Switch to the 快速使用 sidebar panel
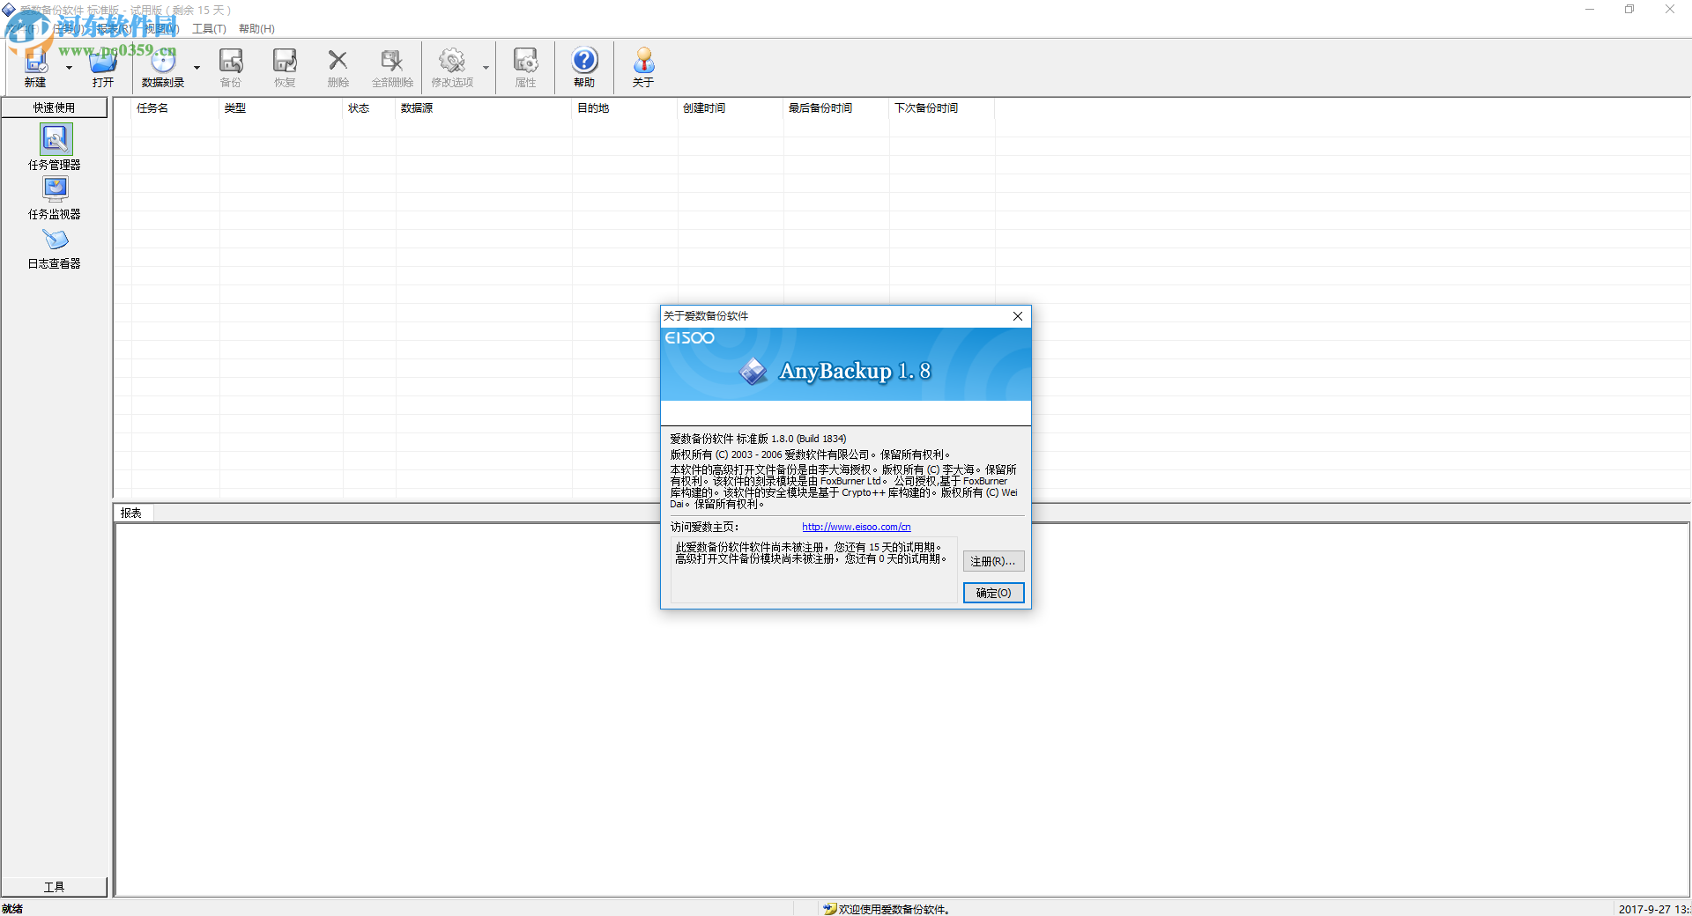 [x=54, y=107]
